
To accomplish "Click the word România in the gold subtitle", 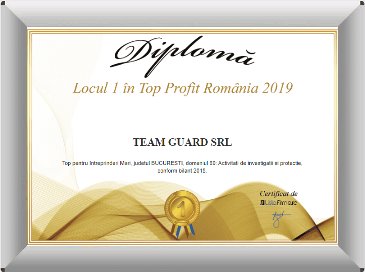I will click(x=232, y=88).
